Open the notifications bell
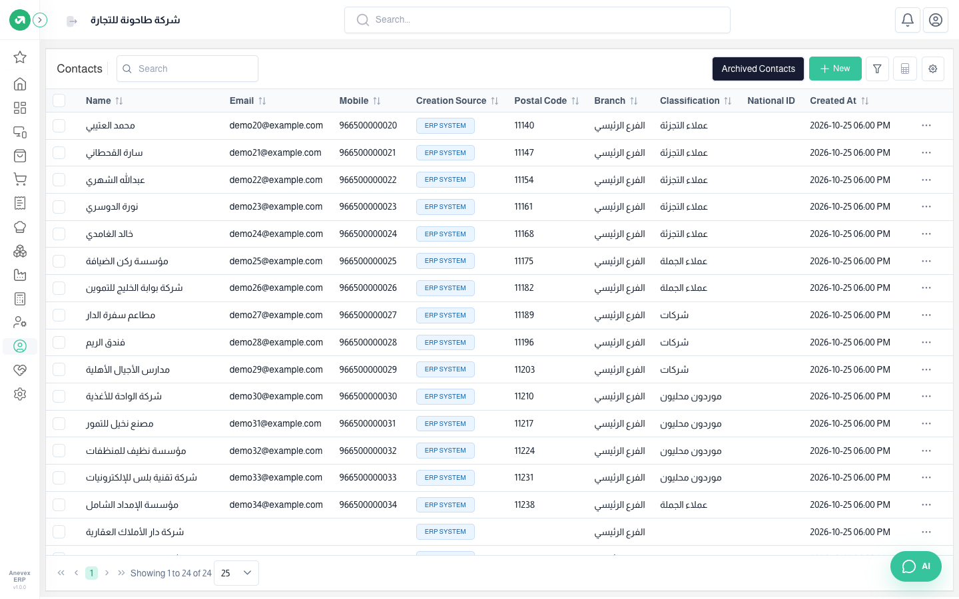The image size is (959, 599). [908, 20]
